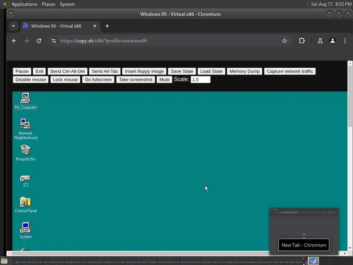Pause the emulator

(x=22, y=71)
